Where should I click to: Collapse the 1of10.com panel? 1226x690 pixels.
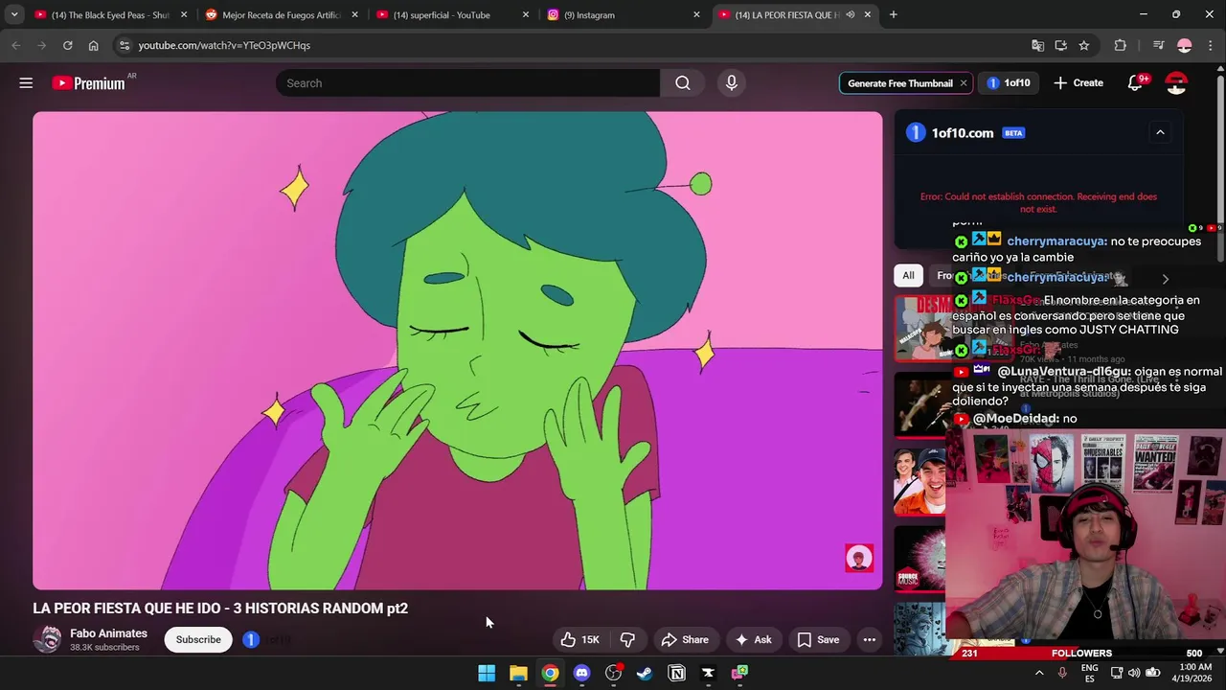click(1160, 133)
